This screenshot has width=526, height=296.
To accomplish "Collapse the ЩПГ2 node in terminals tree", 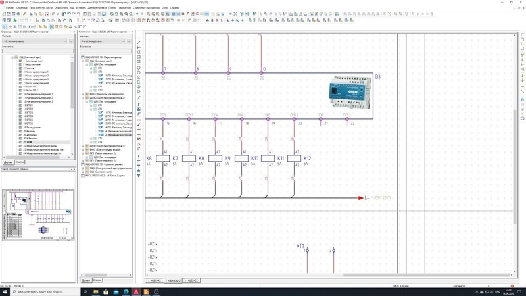I will [x=83, y=97].
